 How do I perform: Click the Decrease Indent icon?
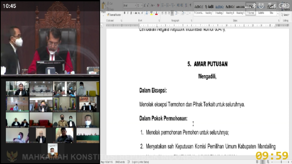click(178, 5)
